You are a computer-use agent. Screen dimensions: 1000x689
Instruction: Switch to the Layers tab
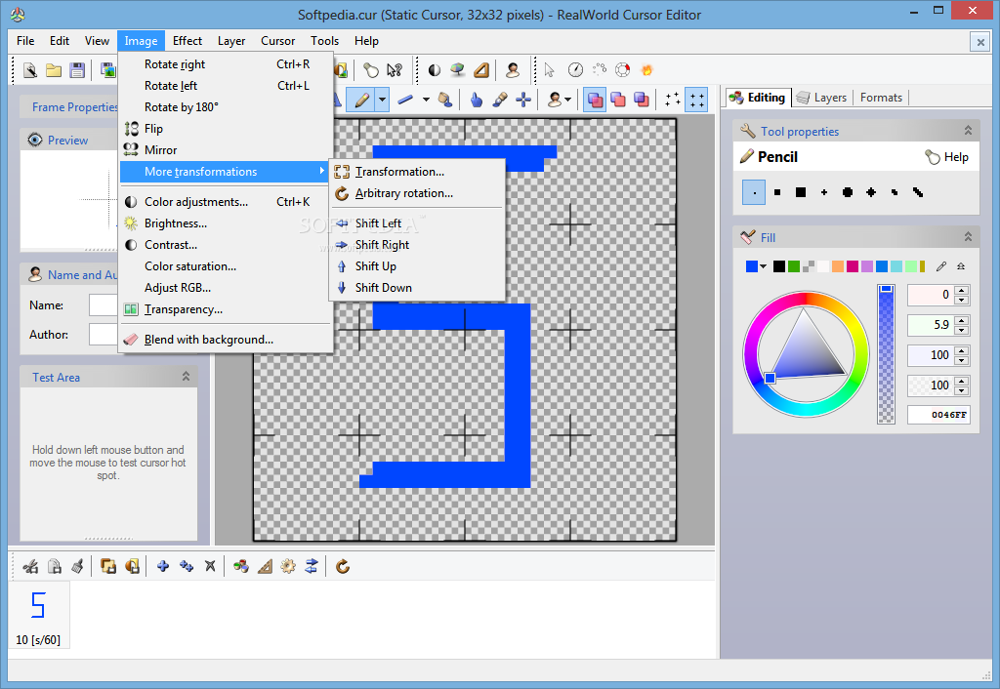click(822, 98)
